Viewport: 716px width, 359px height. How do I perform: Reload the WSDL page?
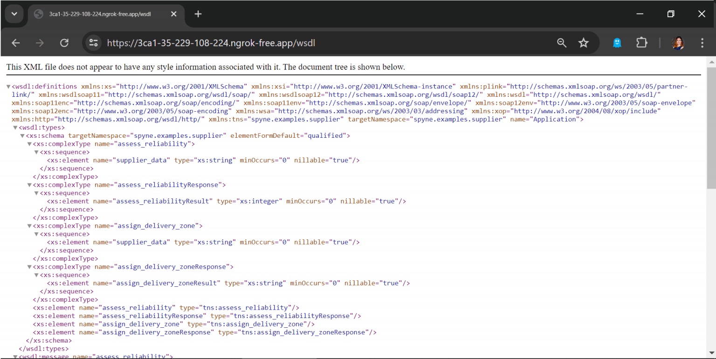pyautogui.click(x=64, y=43)
